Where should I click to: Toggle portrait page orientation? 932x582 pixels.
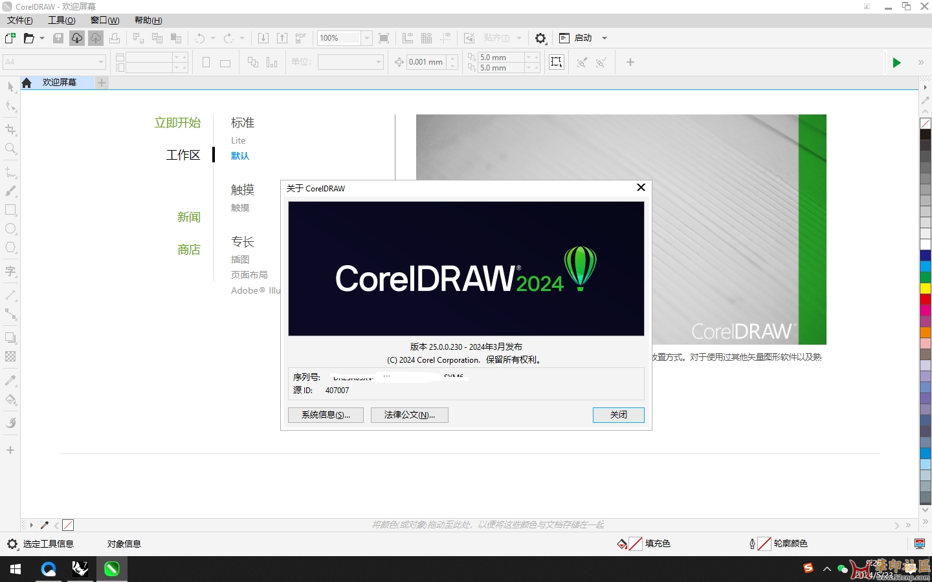point(206,63)
